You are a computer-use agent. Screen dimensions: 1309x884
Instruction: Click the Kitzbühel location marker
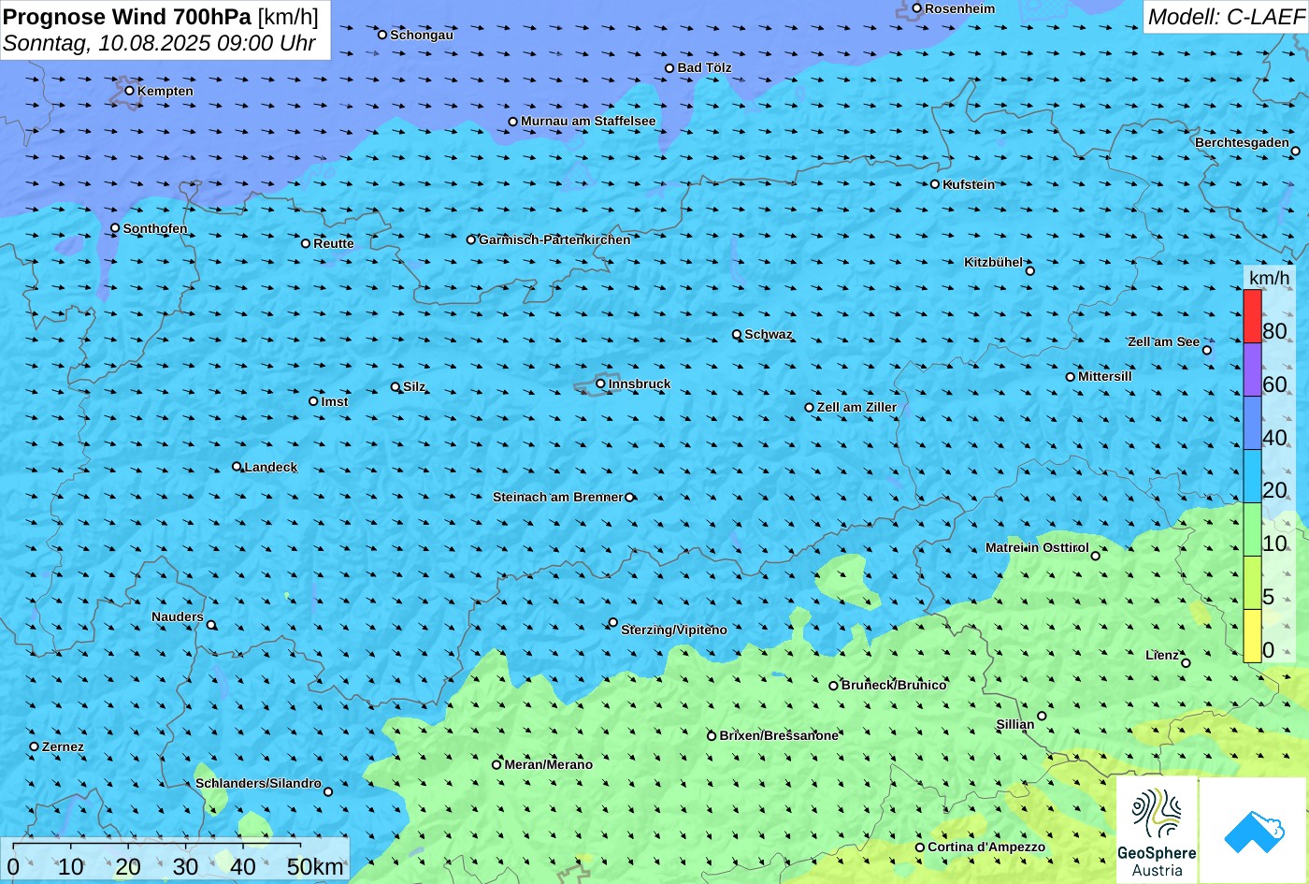pyautogui.click(x=1030, y=271)
